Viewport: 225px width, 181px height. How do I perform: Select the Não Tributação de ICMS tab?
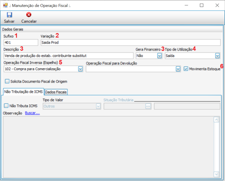coord(23,91)
